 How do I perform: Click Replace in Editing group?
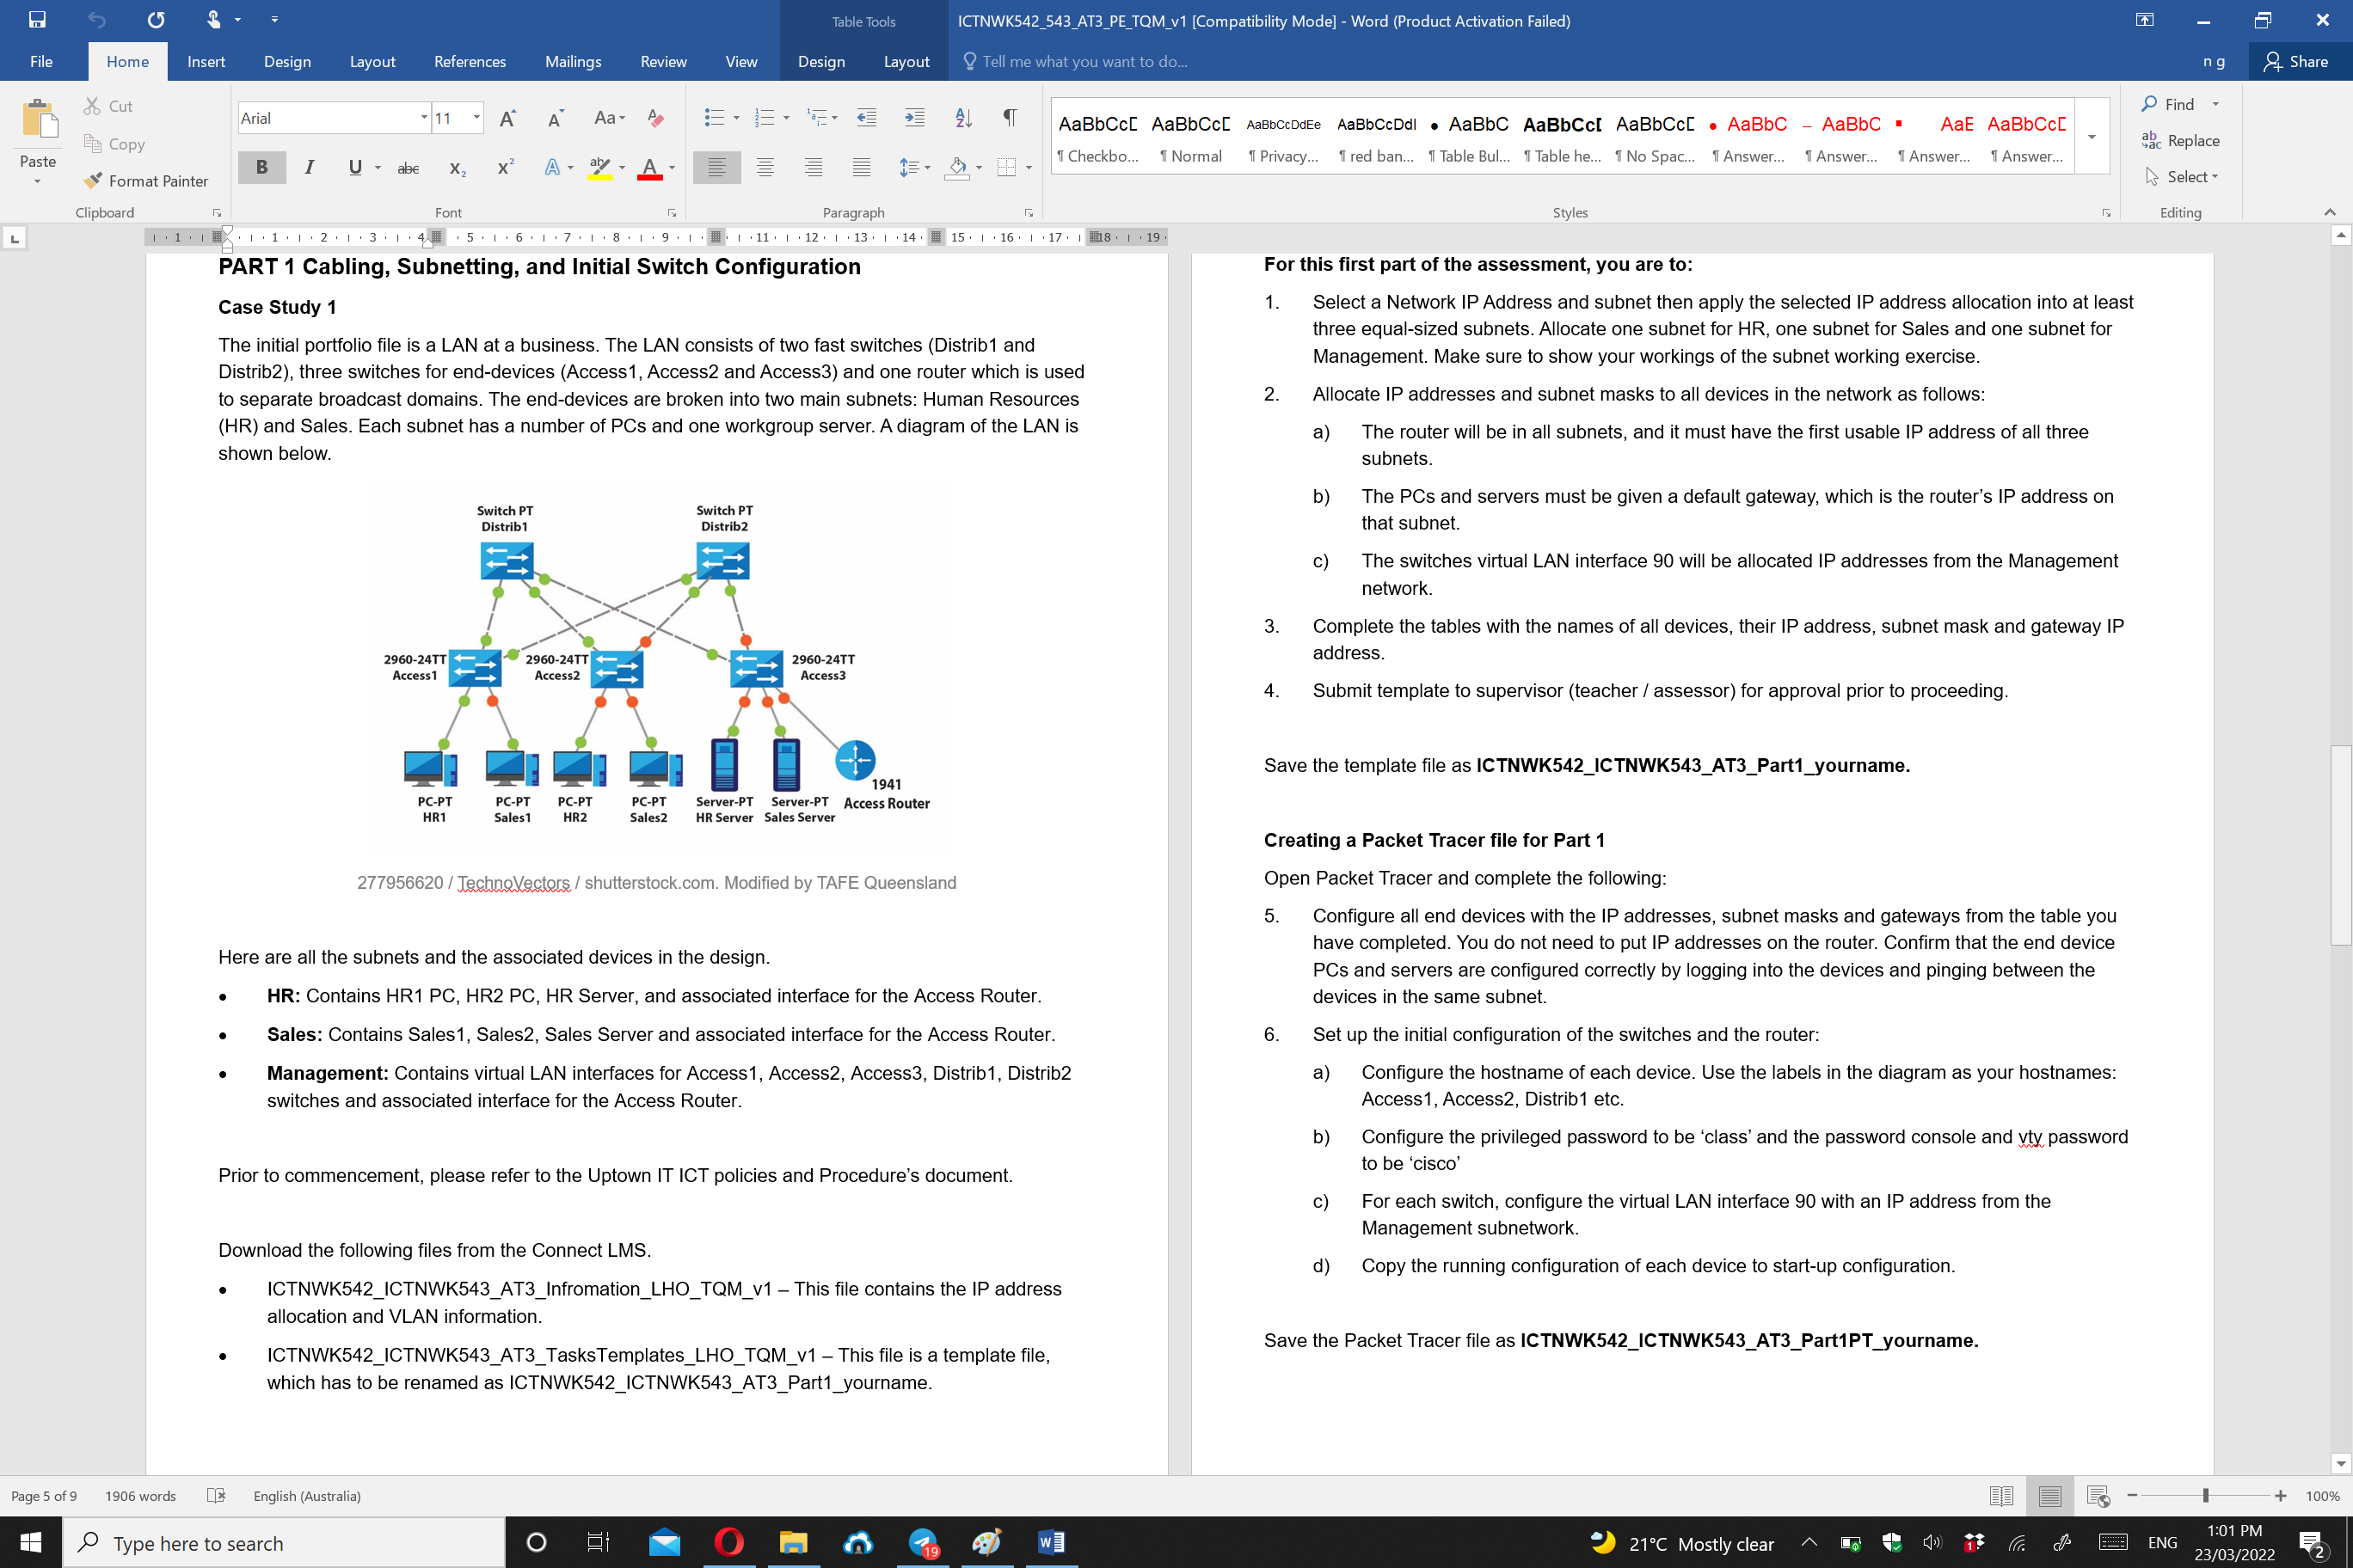(x=2180, y=141)
